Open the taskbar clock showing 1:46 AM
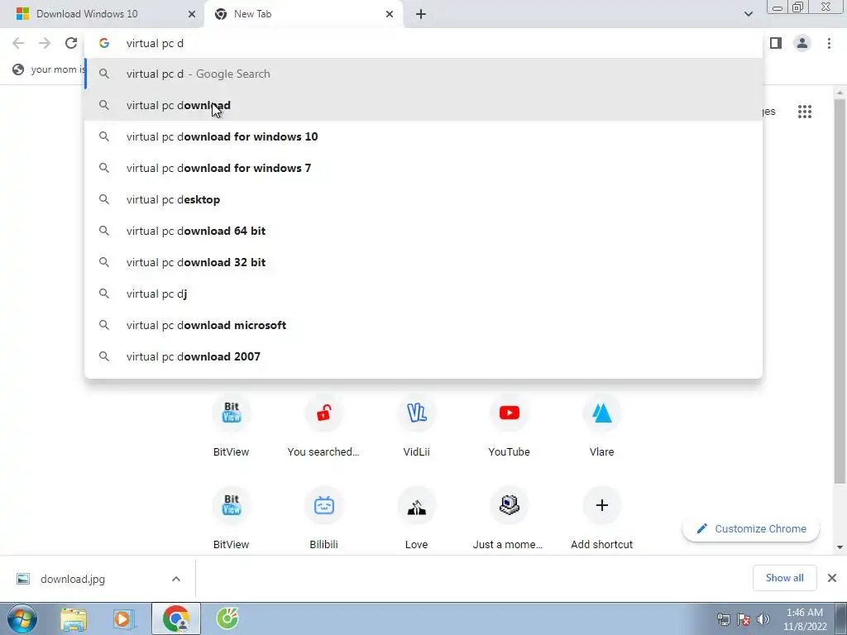This screenshot has width=847, height=635. click(805, 619)
